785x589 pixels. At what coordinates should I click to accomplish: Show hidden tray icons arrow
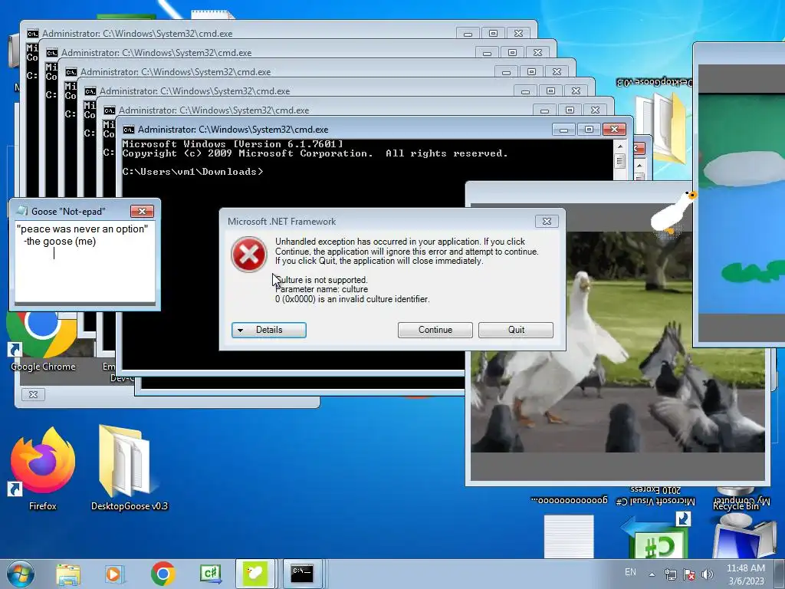pos(652,574)
